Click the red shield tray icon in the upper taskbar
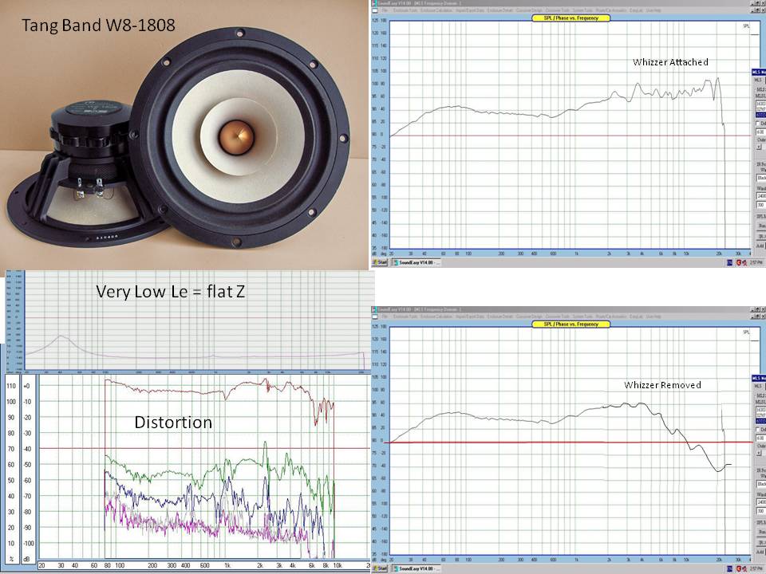Image resolution: width=766 pixels, height=574 pixels. click(739, 262)
